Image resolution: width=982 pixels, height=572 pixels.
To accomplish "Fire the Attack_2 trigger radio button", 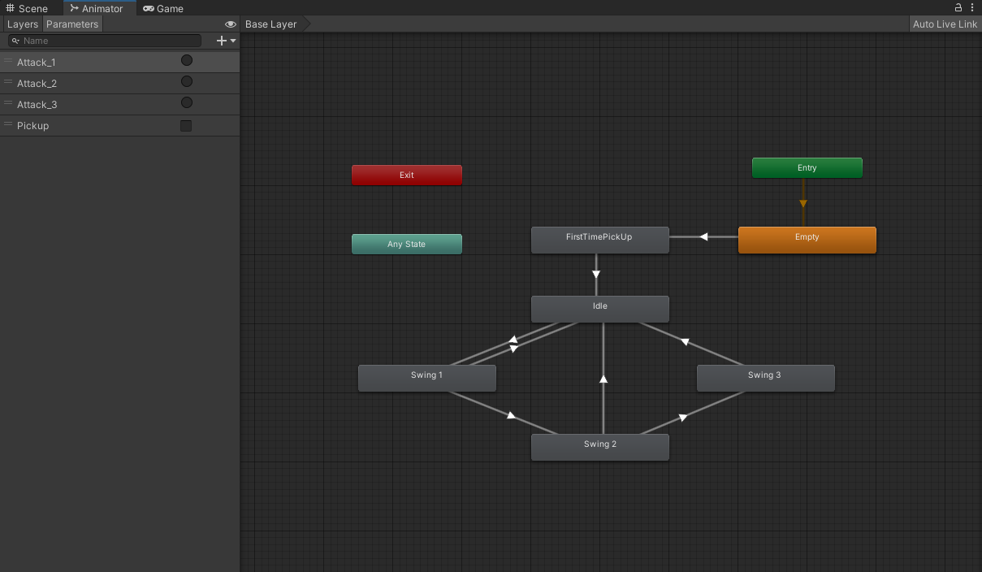I will coord(186,82).
